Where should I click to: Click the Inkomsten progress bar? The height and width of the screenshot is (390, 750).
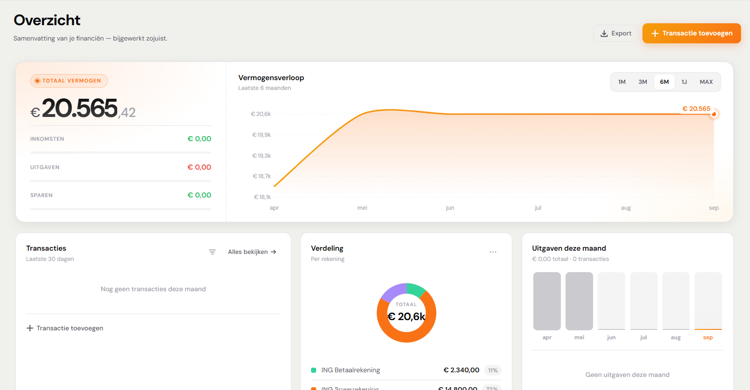click(x=120, y=152)
